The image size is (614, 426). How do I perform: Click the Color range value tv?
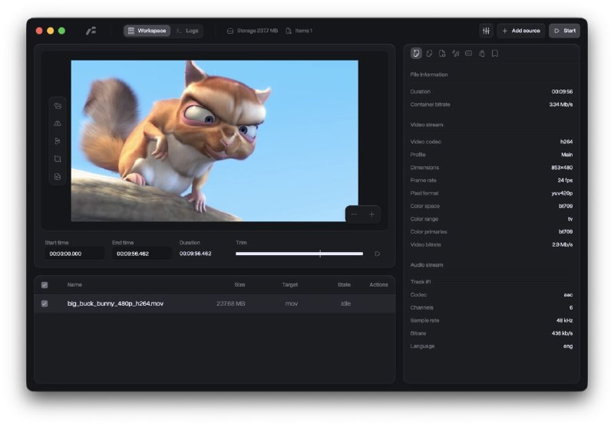point(570,219)
